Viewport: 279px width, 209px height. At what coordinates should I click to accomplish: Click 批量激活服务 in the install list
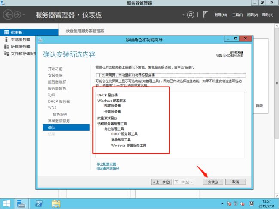[107, 118]
